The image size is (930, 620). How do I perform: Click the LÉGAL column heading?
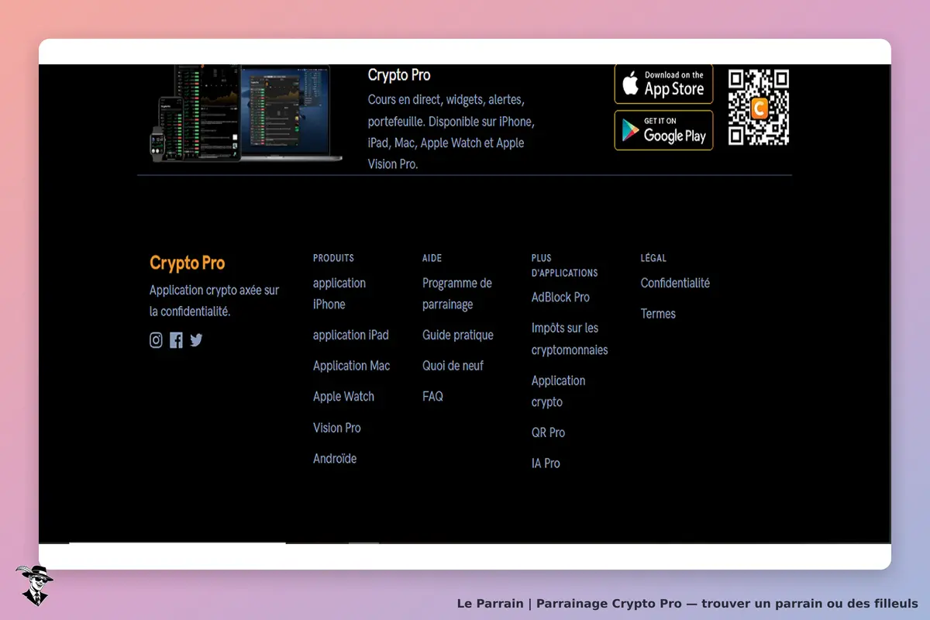653,258
